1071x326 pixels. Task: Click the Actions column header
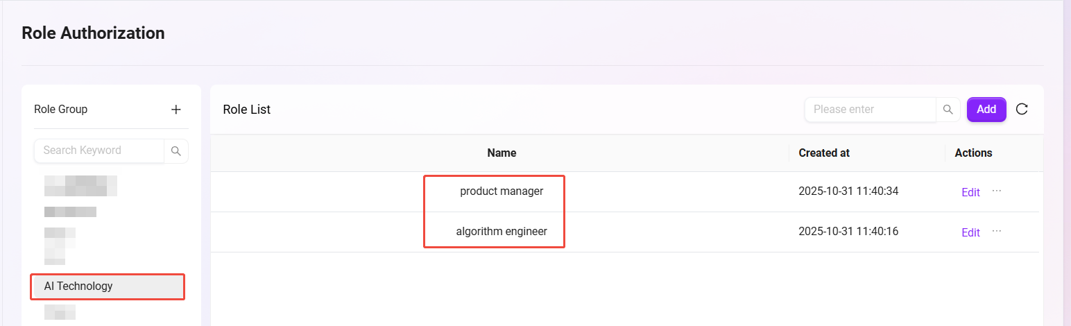point(973,153)
